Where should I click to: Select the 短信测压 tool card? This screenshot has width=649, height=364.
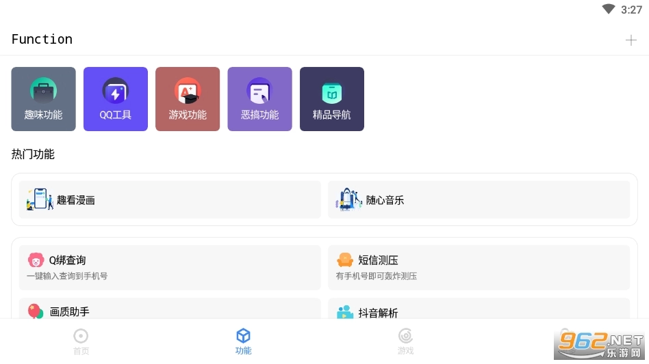(x=479, y=267)
